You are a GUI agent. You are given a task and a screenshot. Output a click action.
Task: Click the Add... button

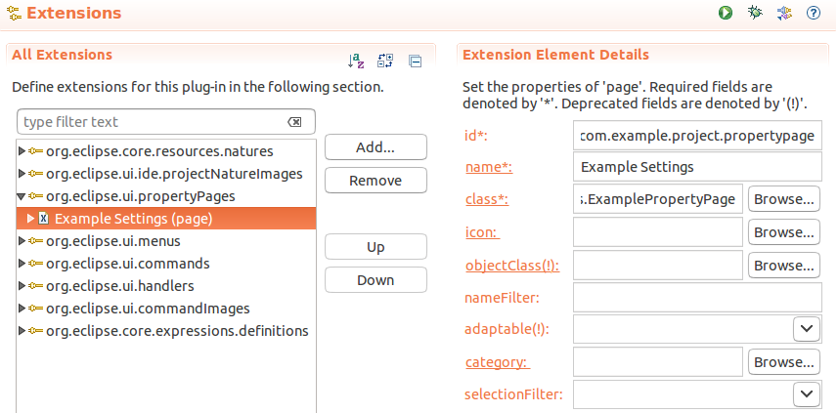click(375, 147)
